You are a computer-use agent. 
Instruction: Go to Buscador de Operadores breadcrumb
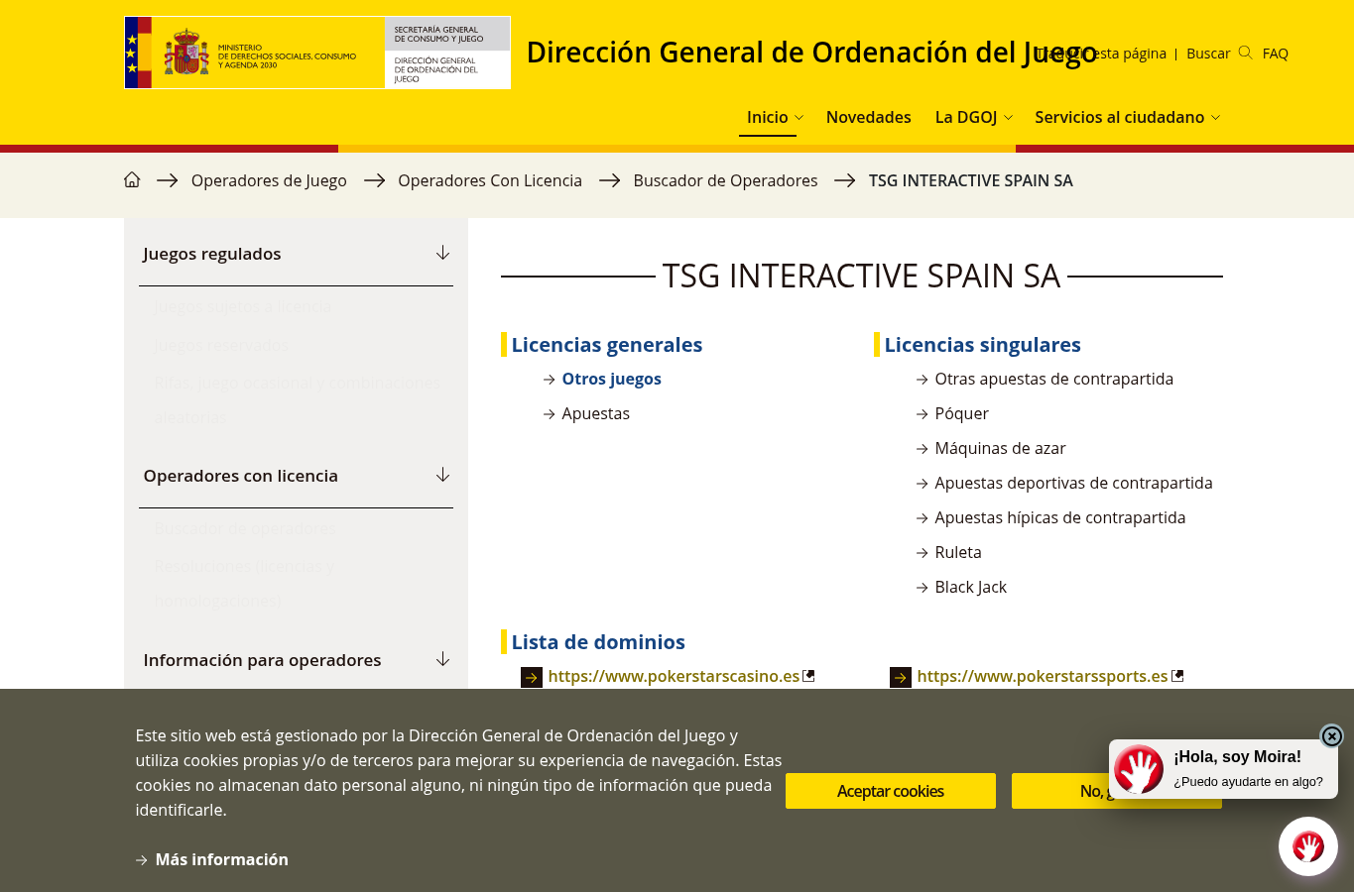725,180
